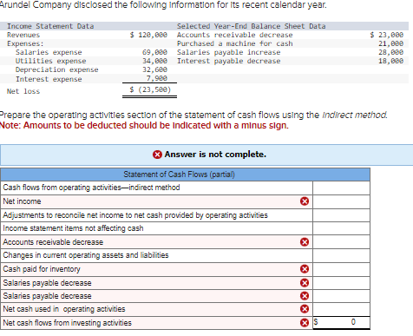Click the red X icon beside Net income

coord(305,201)
